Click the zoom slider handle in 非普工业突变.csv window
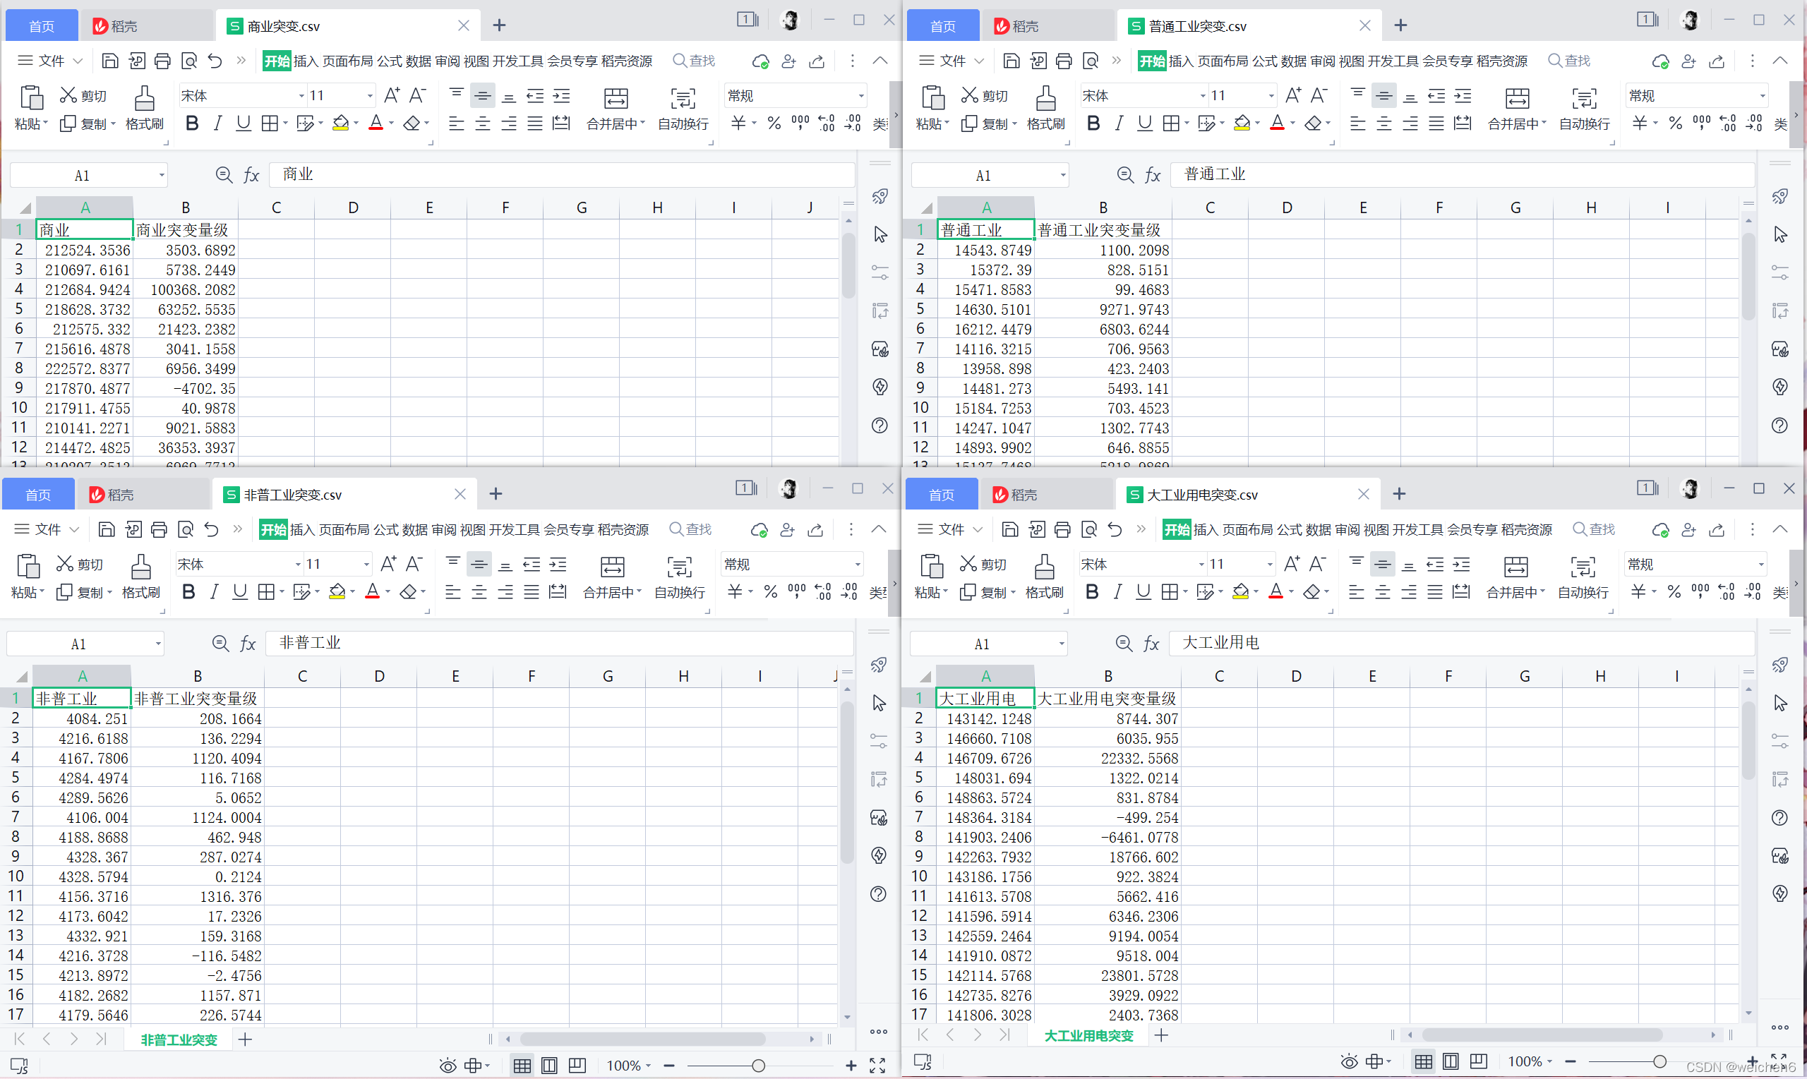1807x1079 pixels. point(758,1066)
